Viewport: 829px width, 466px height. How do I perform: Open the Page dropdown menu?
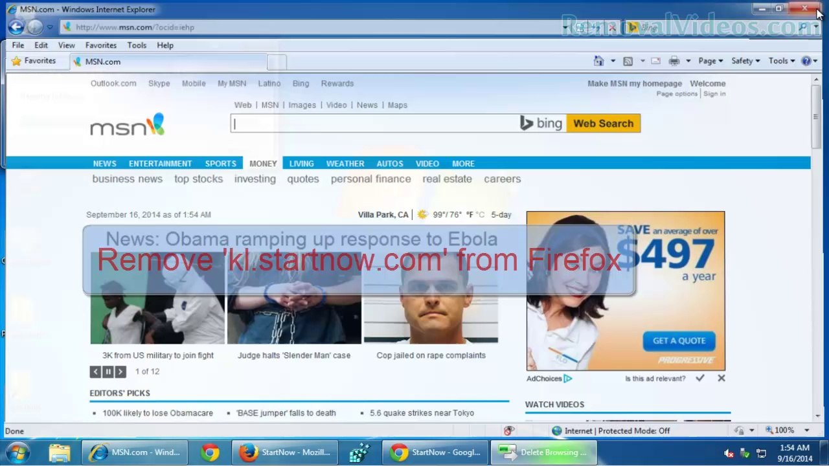(710, 61)
